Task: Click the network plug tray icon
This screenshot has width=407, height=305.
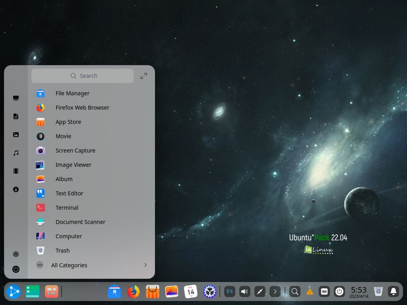Action: click(260, 291)
